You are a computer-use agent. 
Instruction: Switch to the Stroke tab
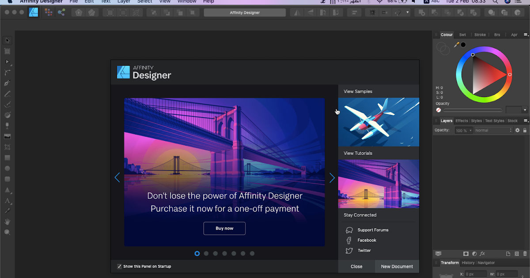click(x=480, y=34)
